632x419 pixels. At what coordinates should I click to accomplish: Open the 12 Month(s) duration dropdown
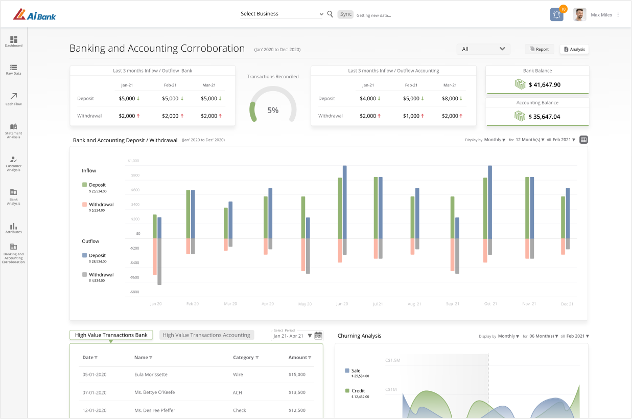530,140
